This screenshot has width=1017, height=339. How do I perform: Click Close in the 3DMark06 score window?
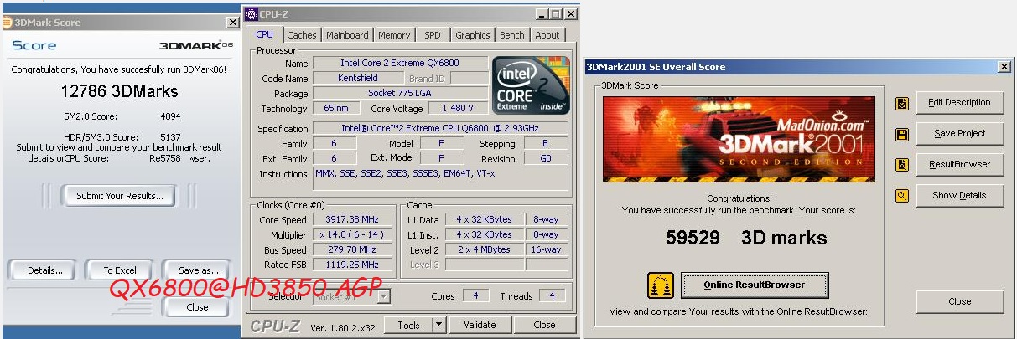[x=197, y=307]
